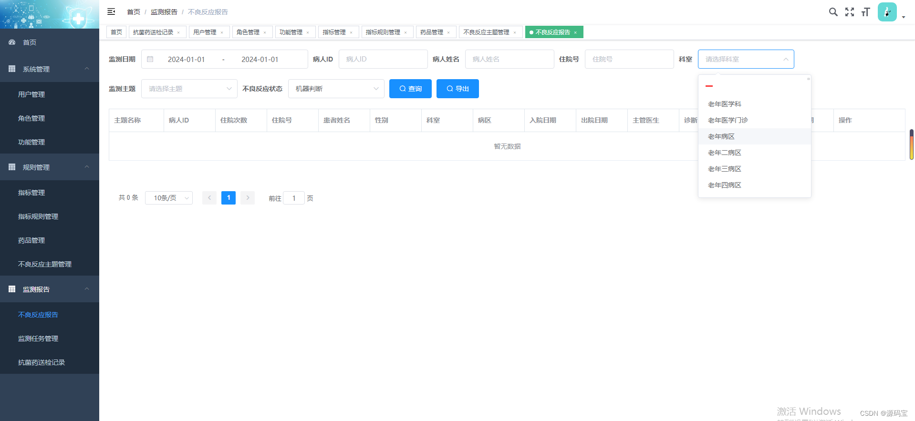
Task: Close the active 不良反应报告 tab
Action: pyautogui.click(x=575, y=32)
